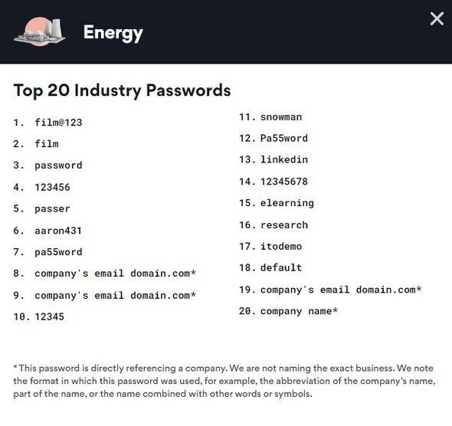Click the asterisk footnote disclaimer text
Image resolution: width=452 pixels, height=426 pixels.
pos(224,381)
